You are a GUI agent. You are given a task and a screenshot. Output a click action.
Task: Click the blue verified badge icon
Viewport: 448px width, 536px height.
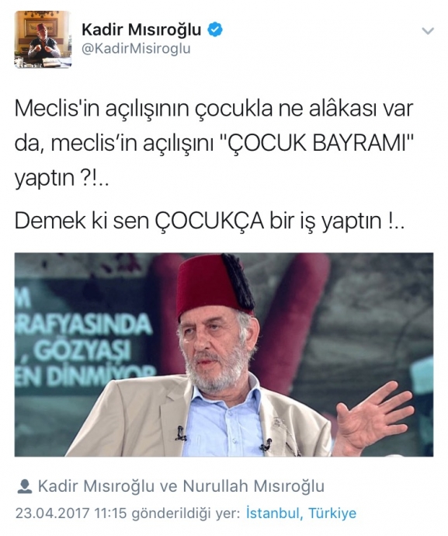[215, 30]
